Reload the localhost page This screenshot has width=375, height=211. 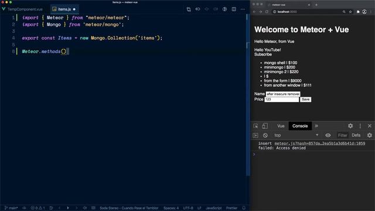[267, 12]
